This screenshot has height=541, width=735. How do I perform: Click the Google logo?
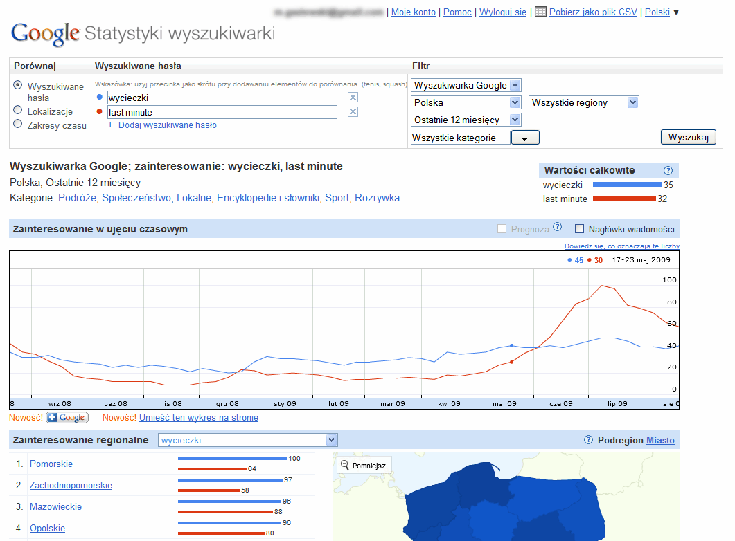[45, 34]
